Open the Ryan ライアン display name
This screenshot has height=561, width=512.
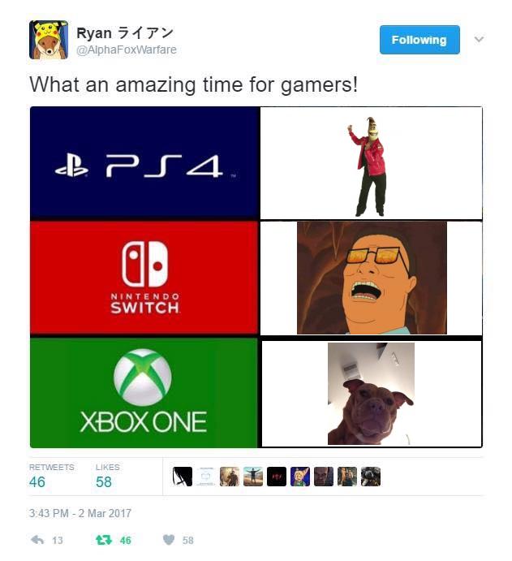coord(124,33)
